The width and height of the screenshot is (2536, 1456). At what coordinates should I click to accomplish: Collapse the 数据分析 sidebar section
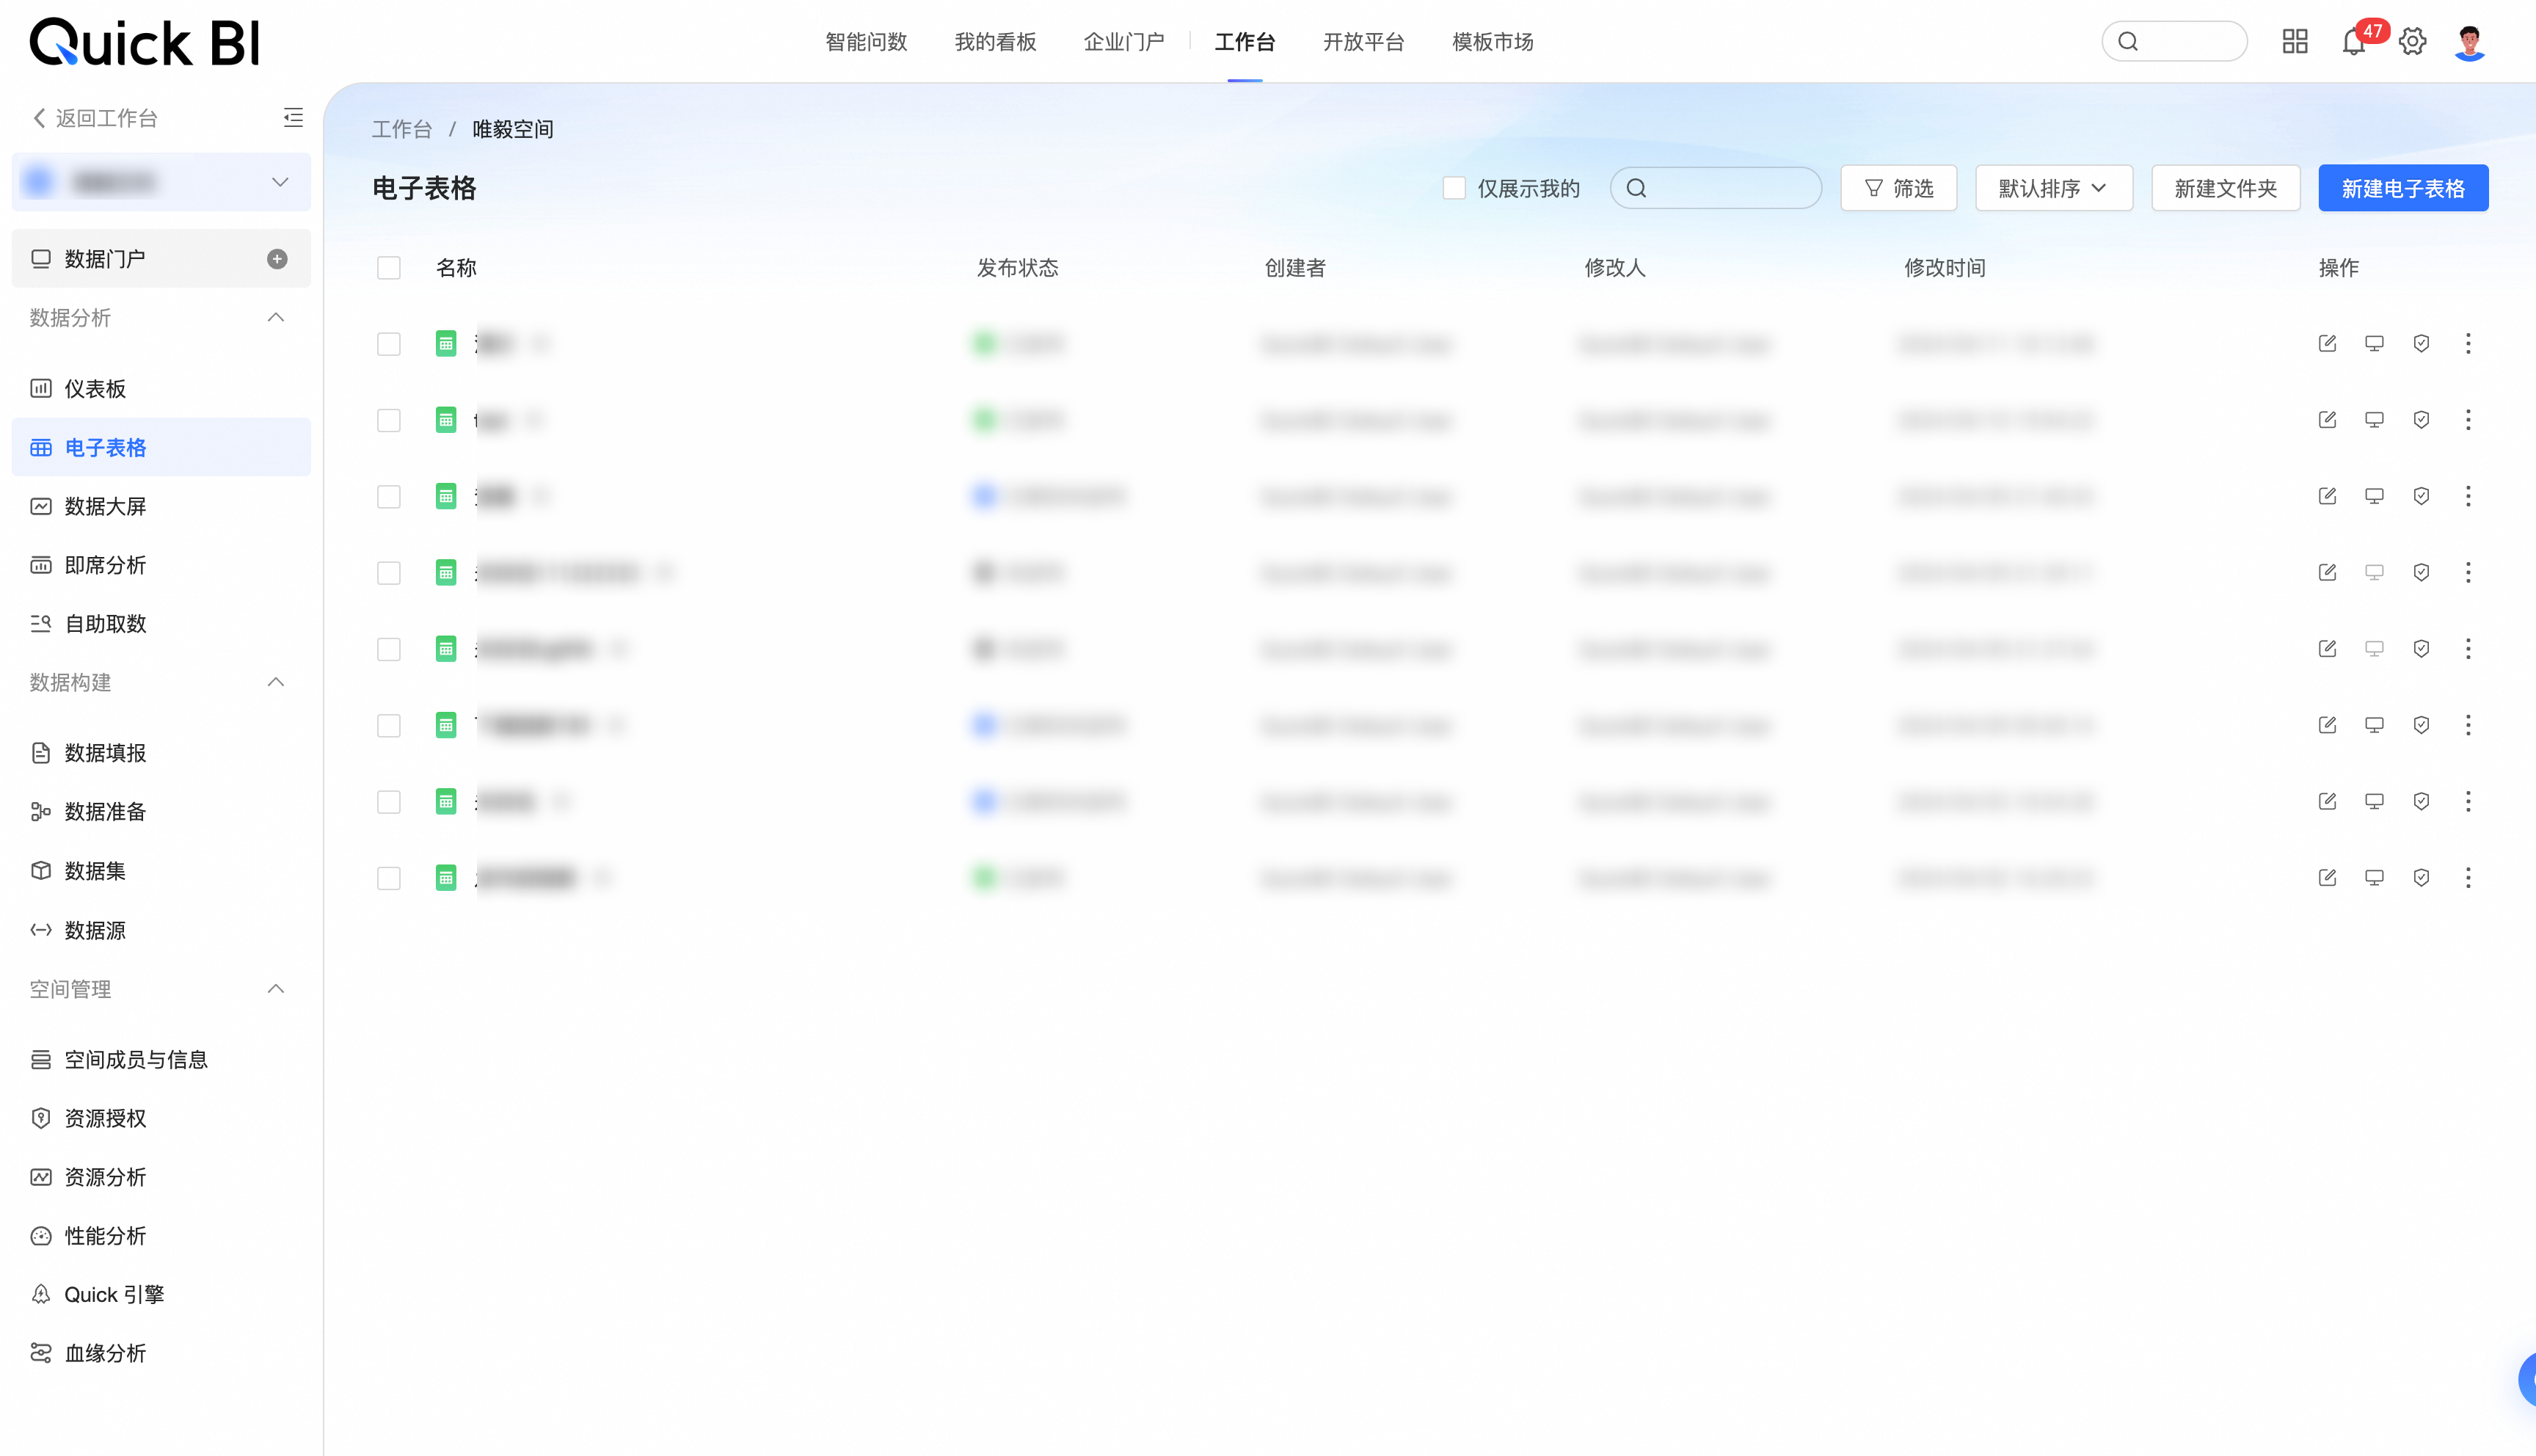(276, 318)
